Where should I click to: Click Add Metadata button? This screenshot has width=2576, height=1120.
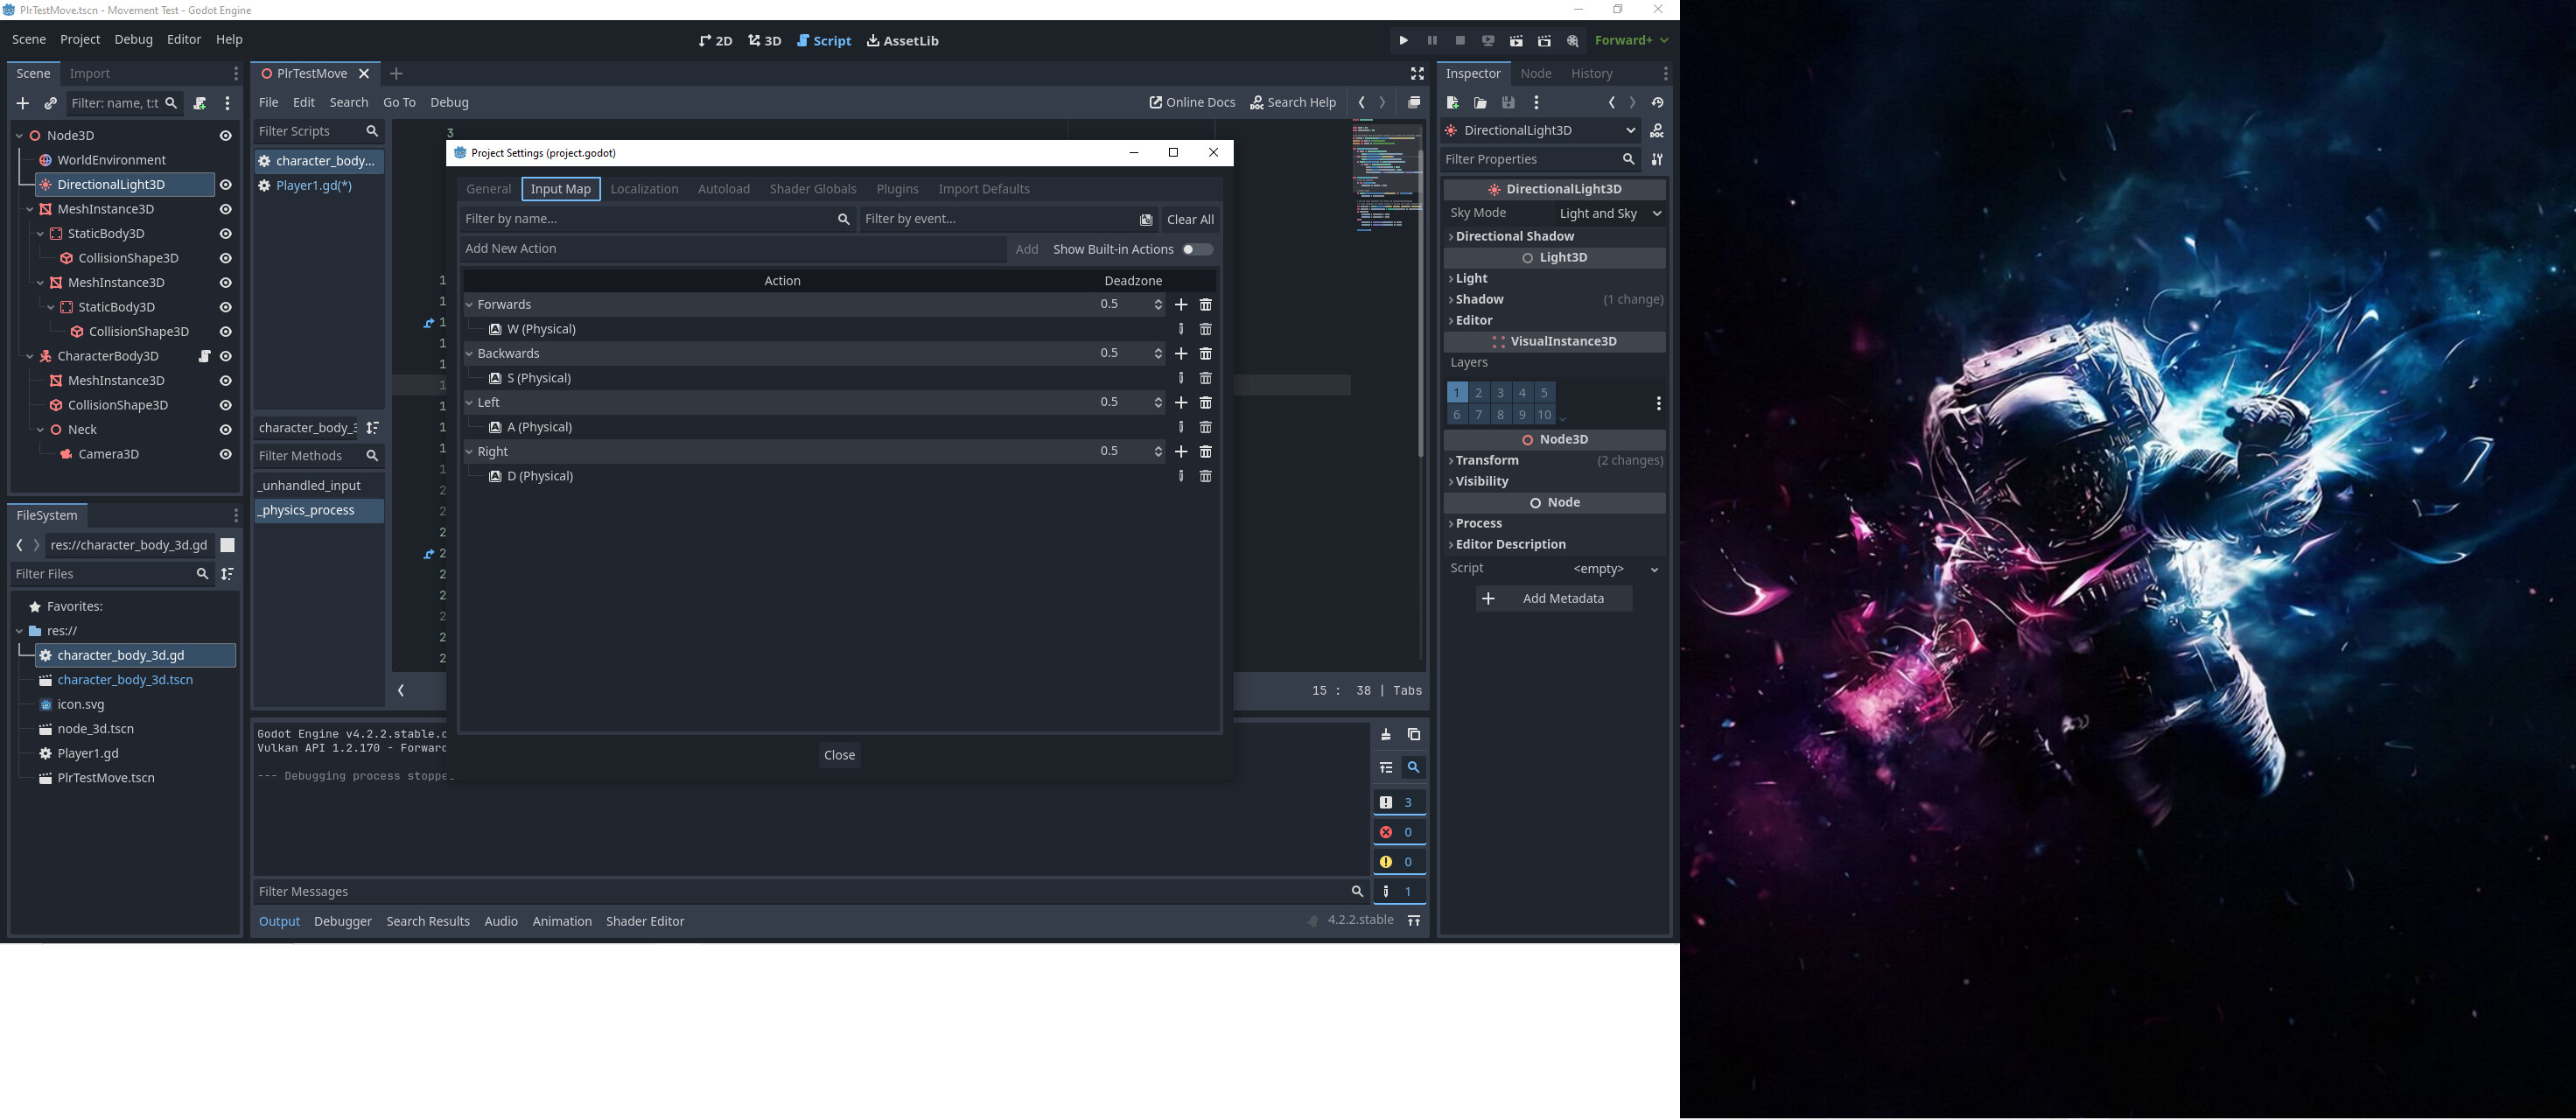pos(1554,599)
